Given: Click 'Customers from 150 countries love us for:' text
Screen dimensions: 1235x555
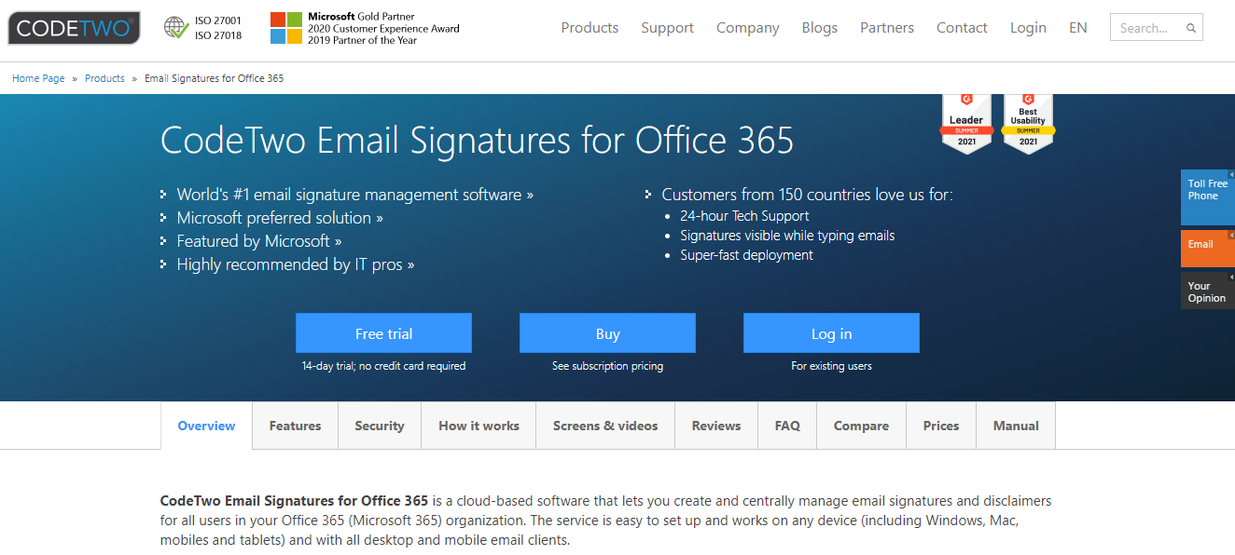Looking at the screenshot, I should click(807, 195).
